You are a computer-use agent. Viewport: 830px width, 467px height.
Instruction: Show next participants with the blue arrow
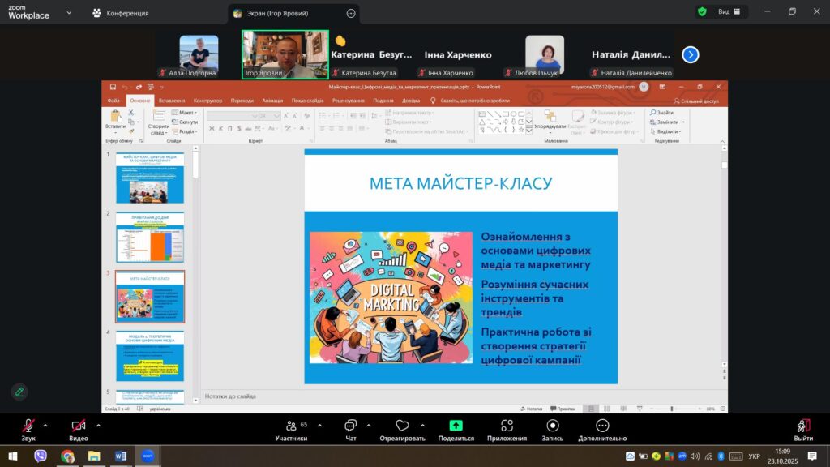tap(691, 54)
